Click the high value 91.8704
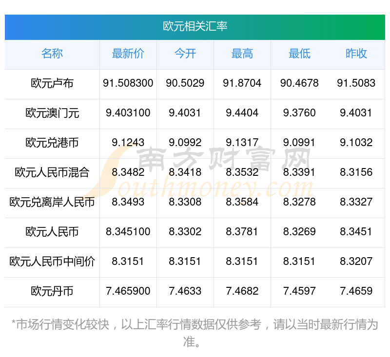Screen dimensions: 390x357 point(242,83)
